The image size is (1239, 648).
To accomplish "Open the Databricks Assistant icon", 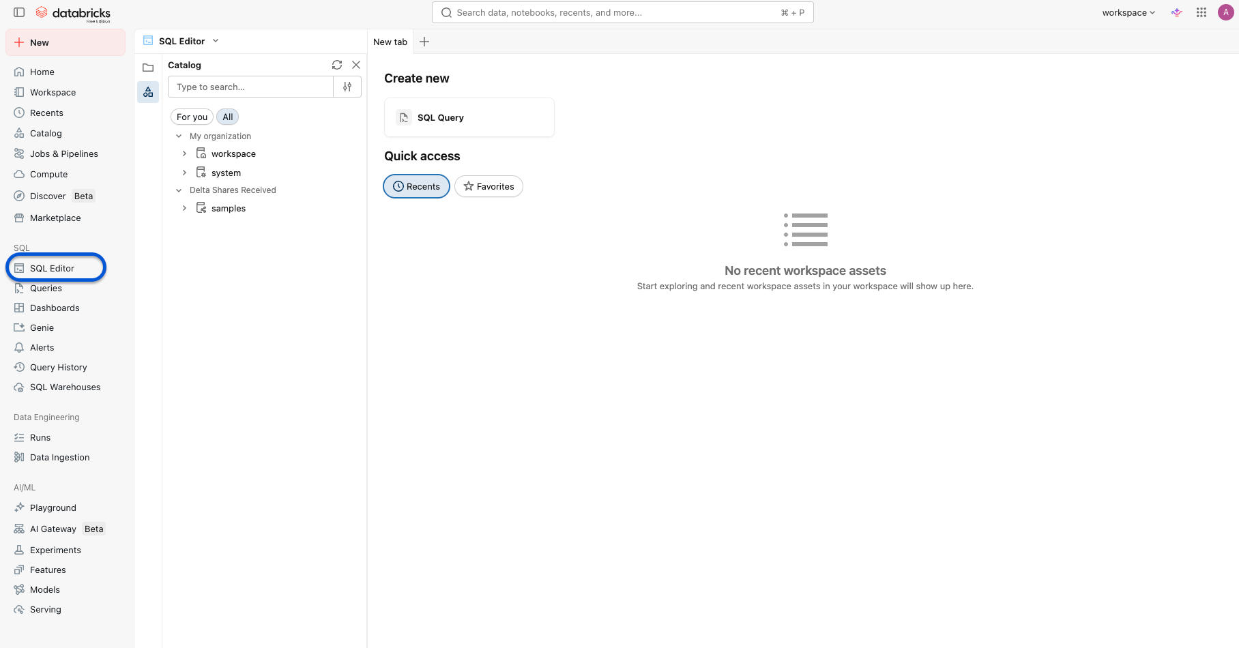I will (1177, 12).
